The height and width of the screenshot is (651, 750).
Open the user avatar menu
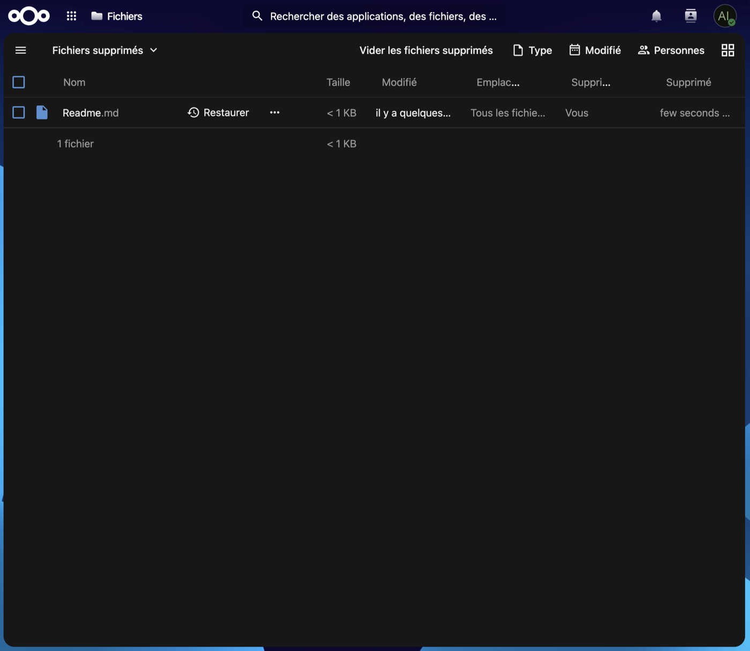click(x=725, y=16)
